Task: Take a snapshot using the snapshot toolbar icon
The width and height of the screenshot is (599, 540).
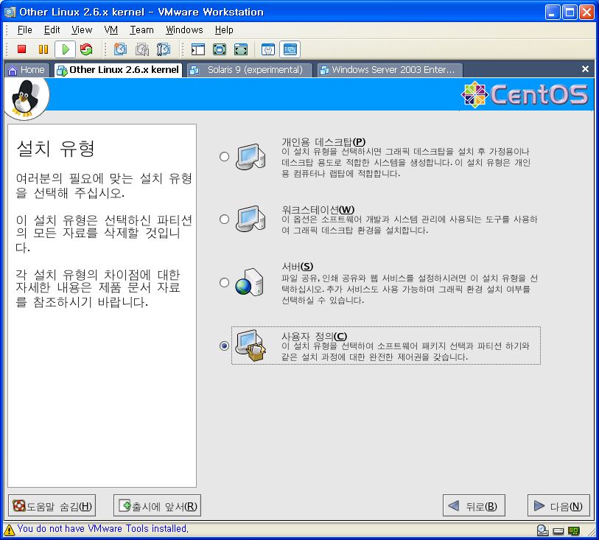Action: [x=120, y=49]
